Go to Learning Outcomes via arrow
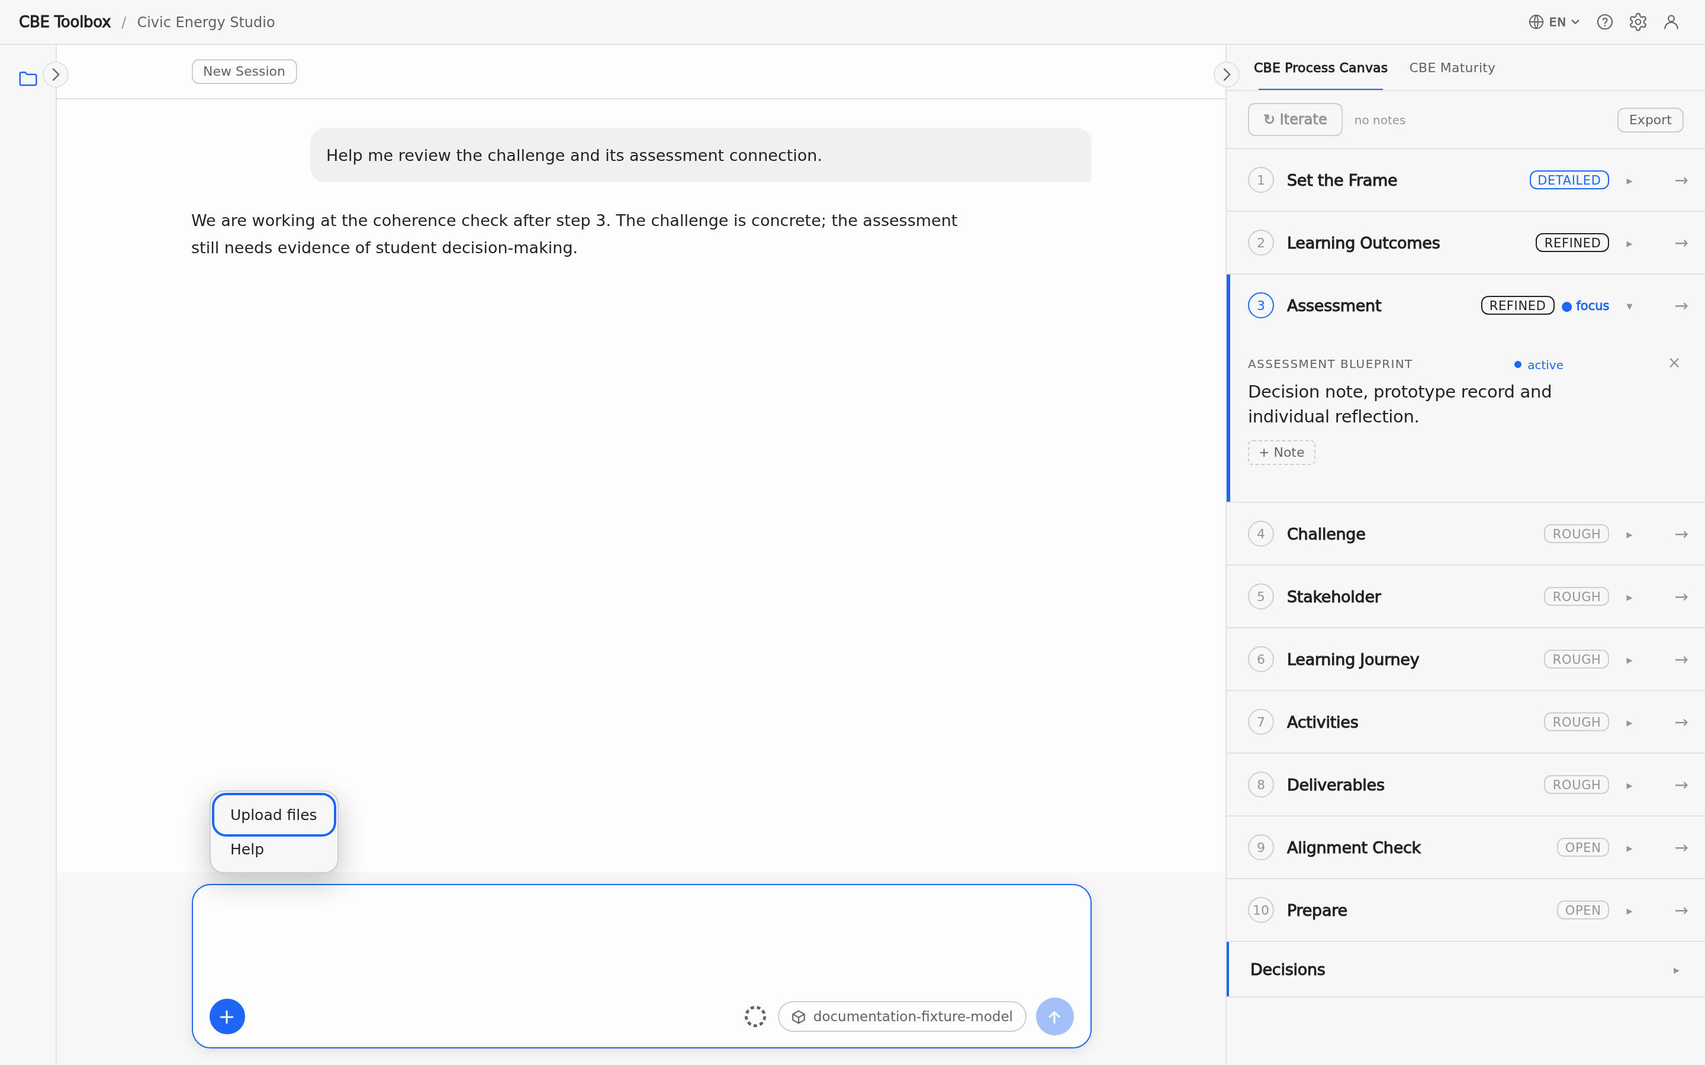The image size is (1705, 1065). click(1681, 243)
